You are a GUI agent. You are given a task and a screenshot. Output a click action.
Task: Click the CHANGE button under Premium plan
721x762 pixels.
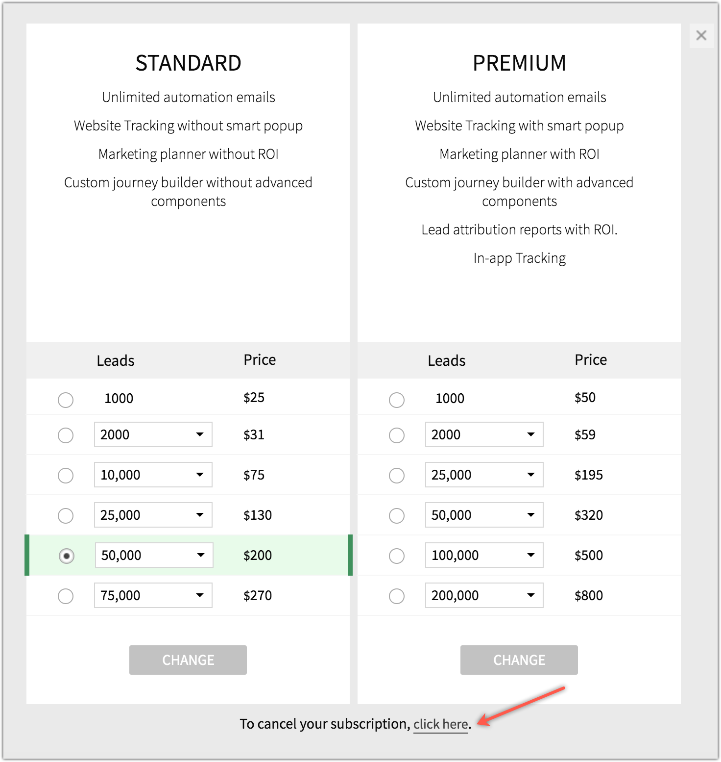tap(519, 660)
